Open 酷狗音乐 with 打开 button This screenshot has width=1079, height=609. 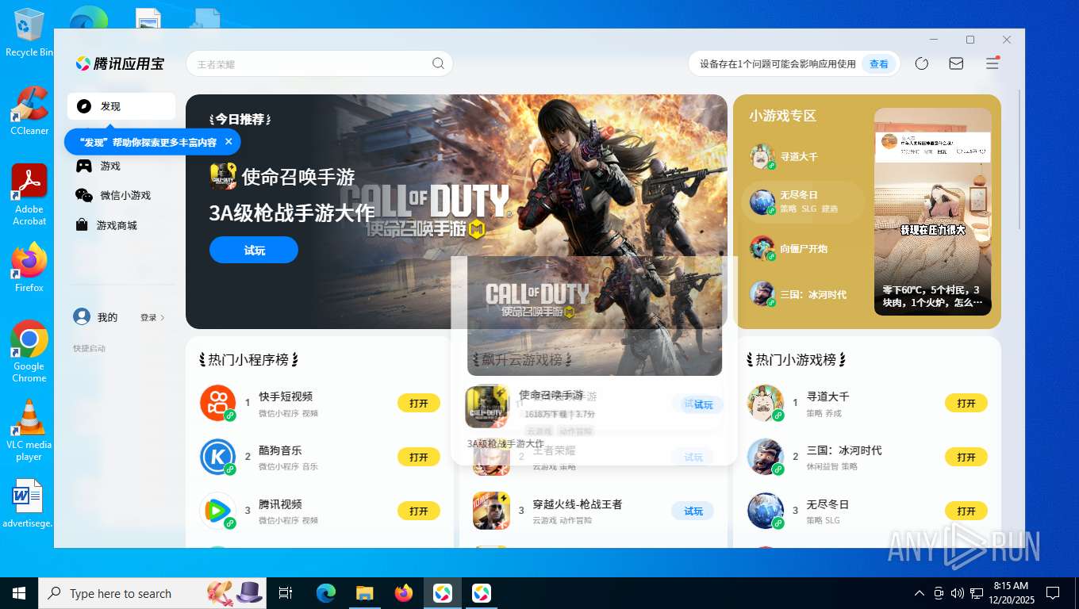pos(419,457)
